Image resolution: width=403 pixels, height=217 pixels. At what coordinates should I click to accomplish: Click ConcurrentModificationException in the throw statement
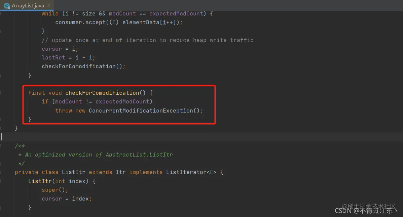tap(141, 111)
